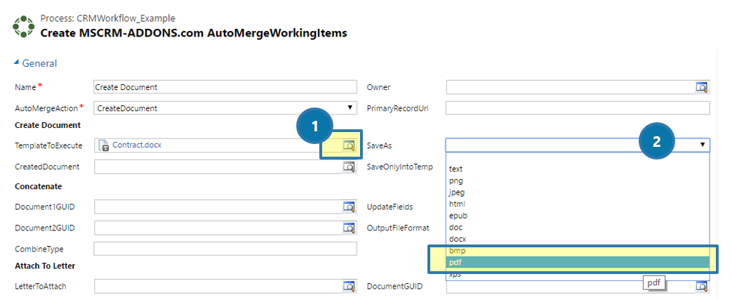This screenshot has width=732, height=300.
Task: Open lookup for LetterToAttach field
Action: 350,285
